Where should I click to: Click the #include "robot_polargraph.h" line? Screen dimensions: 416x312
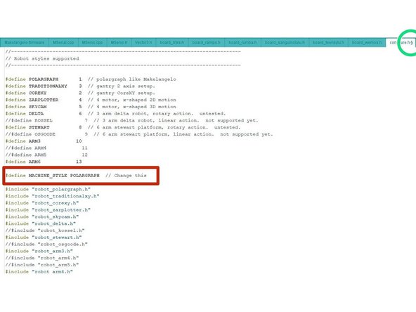(48, 189)
